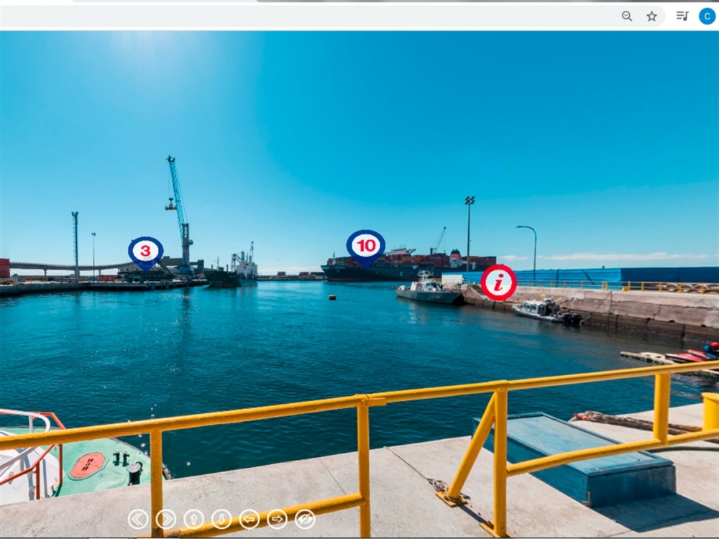The image size is (719, 539).
Task: Rotate the panorama view left
Action: 249,519
